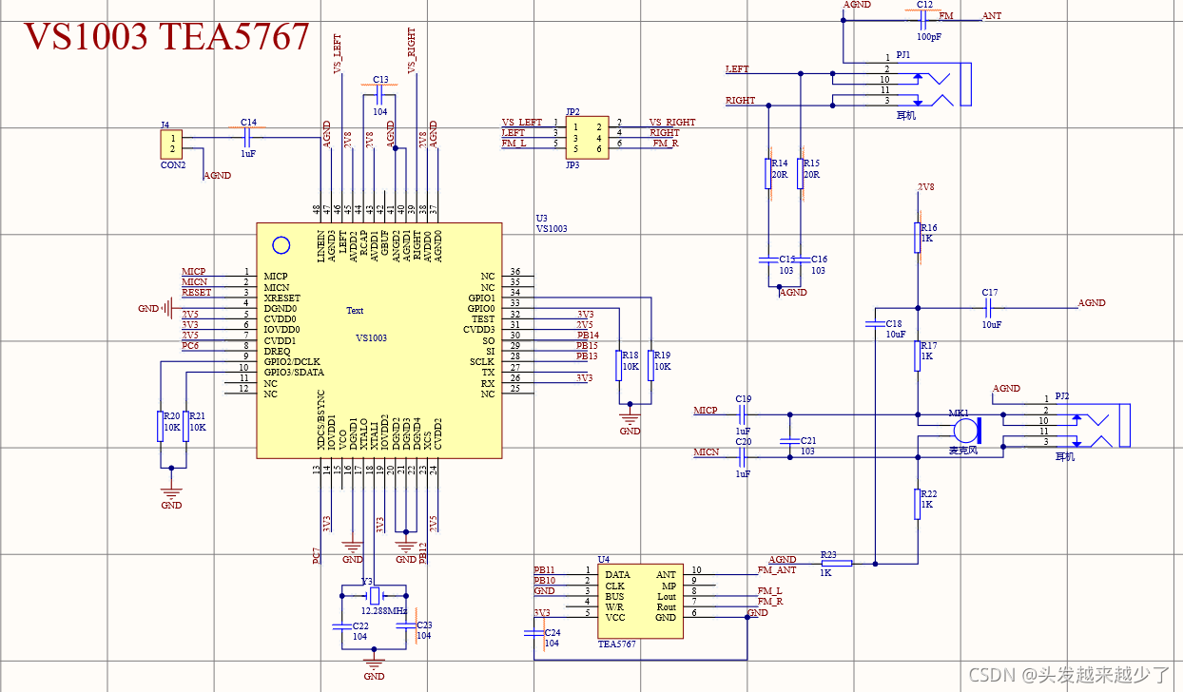The height and width of the screenshot is (692, 1183).
Task: Click the 'J4' designator text
Action: (x=165, y=125)
